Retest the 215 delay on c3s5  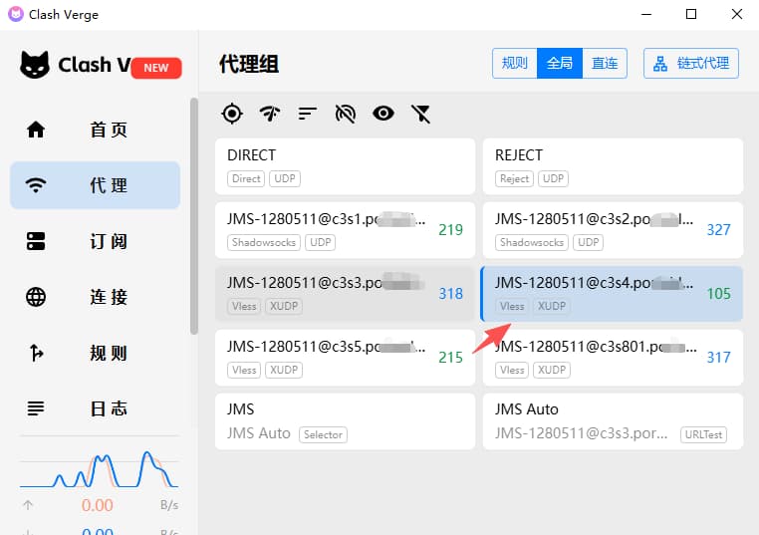(x=450, y=358)
